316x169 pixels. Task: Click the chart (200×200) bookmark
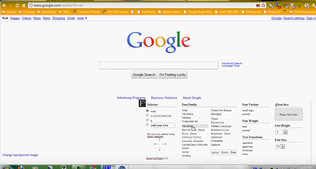227,12
